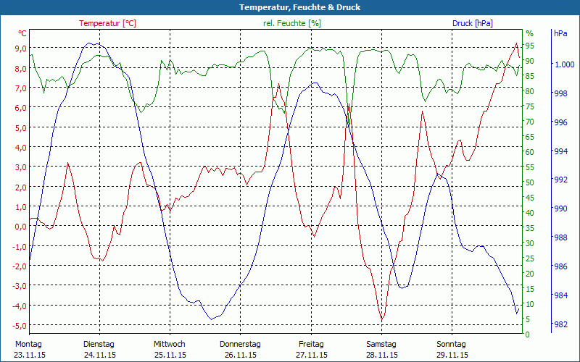Image resolution: width=580 pixels, height=362 pixels.
Task: Click the '40' humidity axis value
Action: (530, 213)
